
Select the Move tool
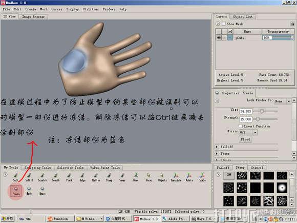(136, 177)
